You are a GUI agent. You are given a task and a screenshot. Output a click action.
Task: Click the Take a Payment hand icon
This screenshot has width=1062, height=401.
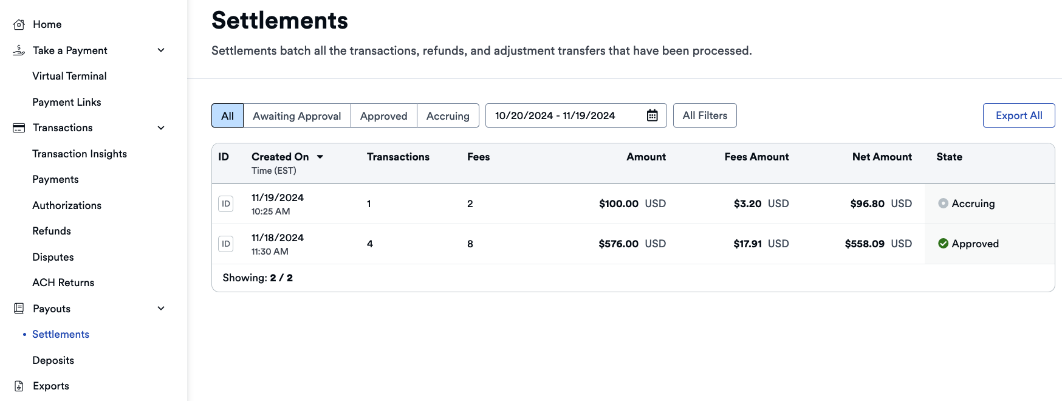19,50
